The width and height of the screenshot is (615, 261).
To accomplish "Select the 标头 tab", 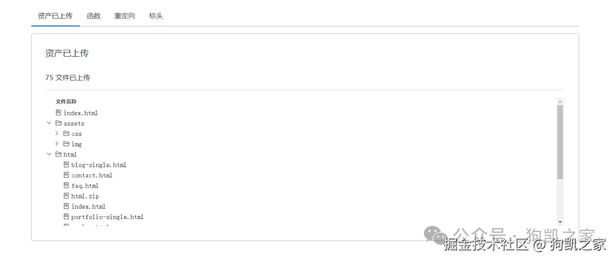I will (156, 16).
